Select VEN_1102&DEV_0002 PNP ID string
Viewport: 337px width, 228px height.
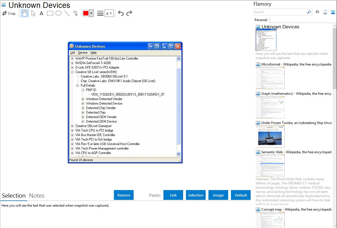128,94
